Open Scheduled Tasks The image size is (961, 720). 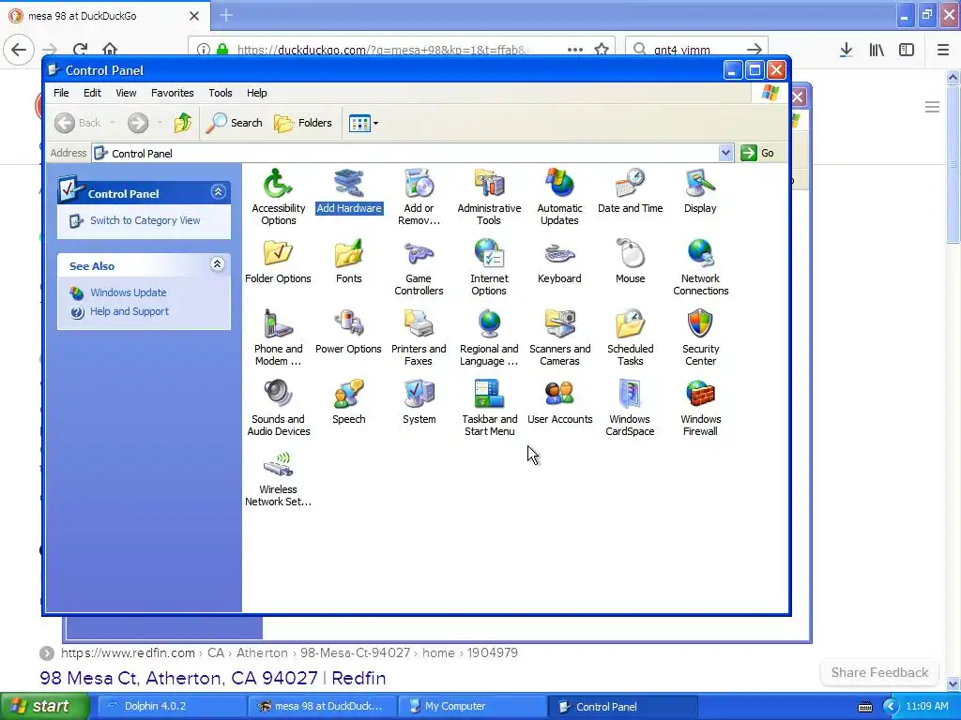(x=630, y=337)
